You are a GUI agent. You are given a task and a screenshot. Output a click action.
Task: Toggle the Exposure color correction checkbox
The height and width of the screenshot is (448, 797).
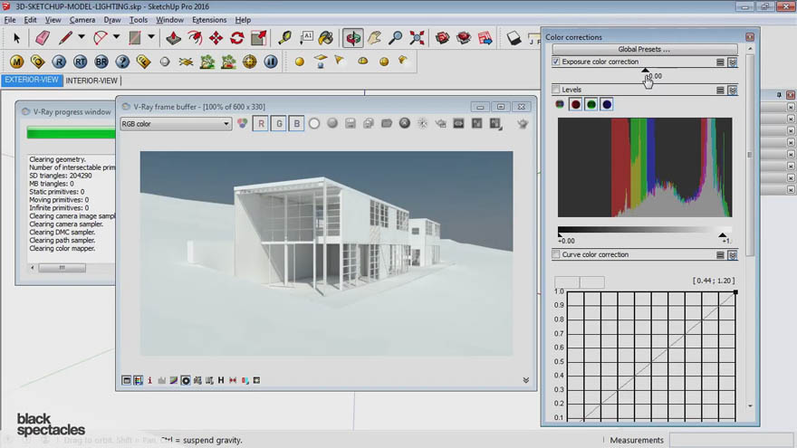point(556,62)
